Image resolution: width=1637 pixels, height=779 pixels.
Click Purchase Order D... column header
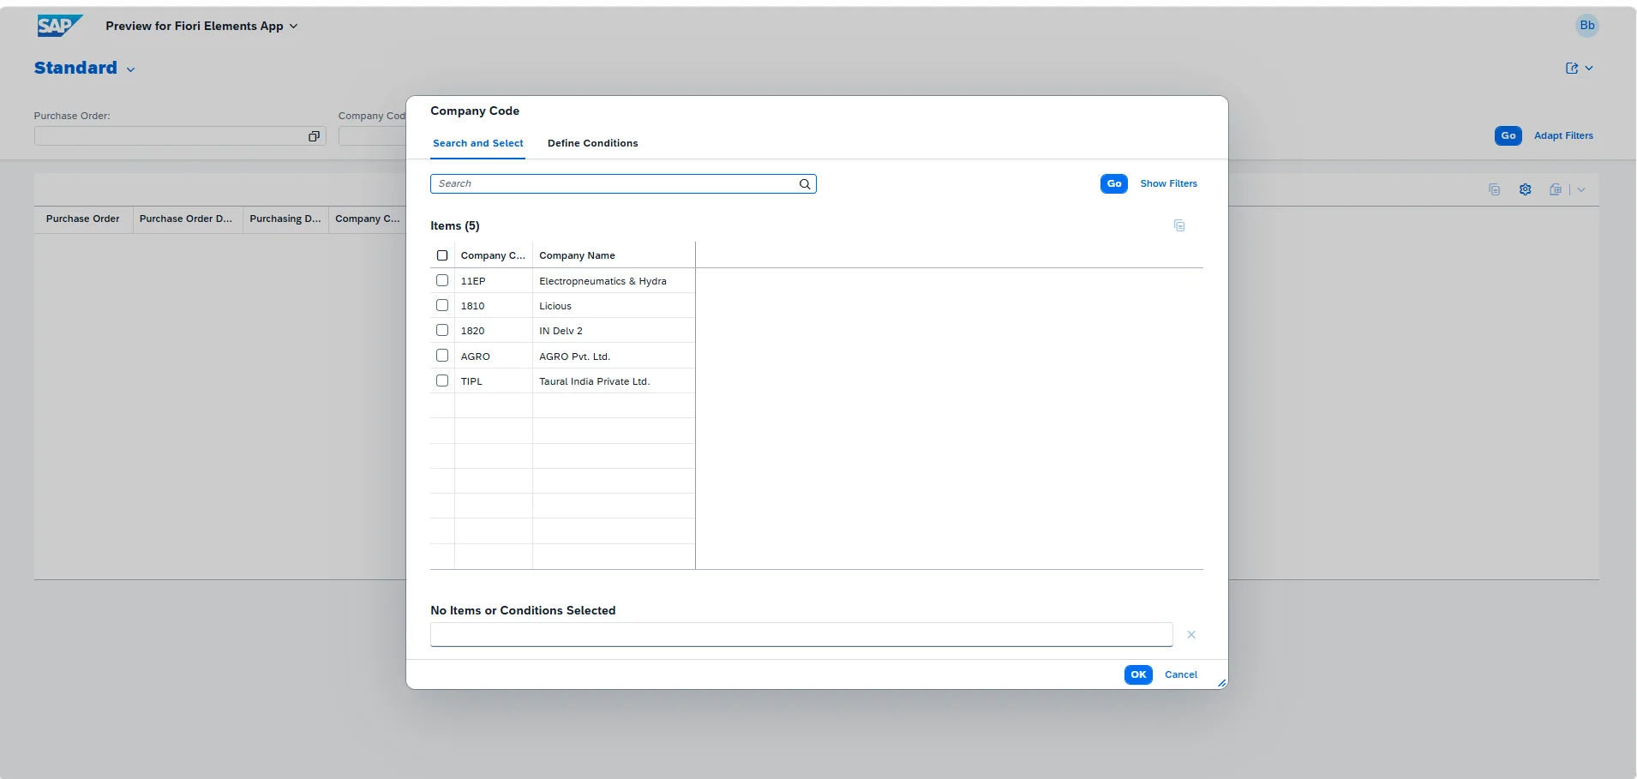[x=186, y=219]
